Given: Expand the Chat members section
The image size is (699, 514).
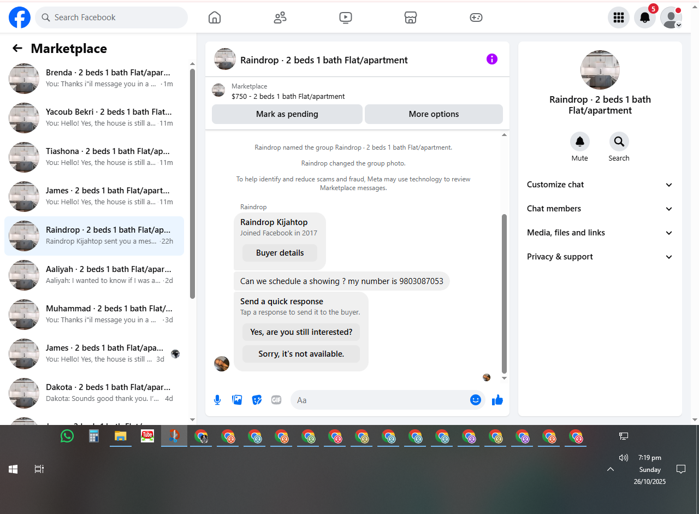Looking at the screenshot, I should 600,209.
